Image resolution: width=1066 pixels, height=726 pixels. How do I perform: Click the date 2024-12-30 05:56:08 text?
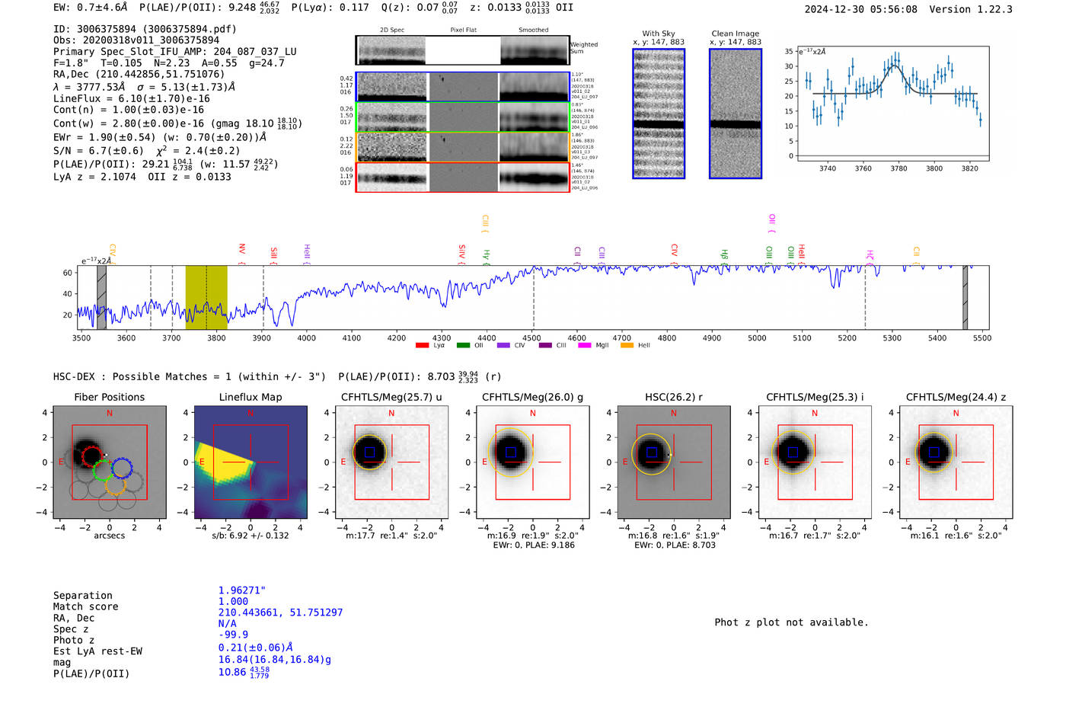tap(861, 9)
